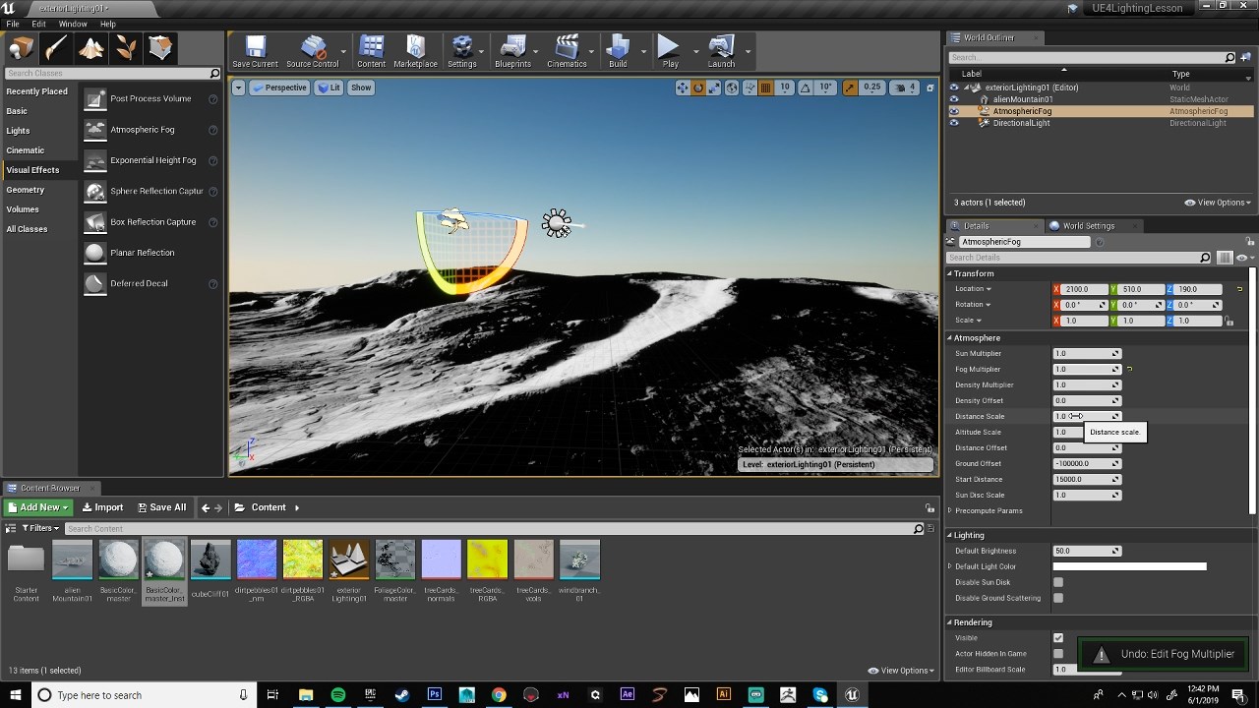This screenshot has width=1259, height=708.
Task: Click the Cinematics toolbar icon
Action: [x=566, y=46]
